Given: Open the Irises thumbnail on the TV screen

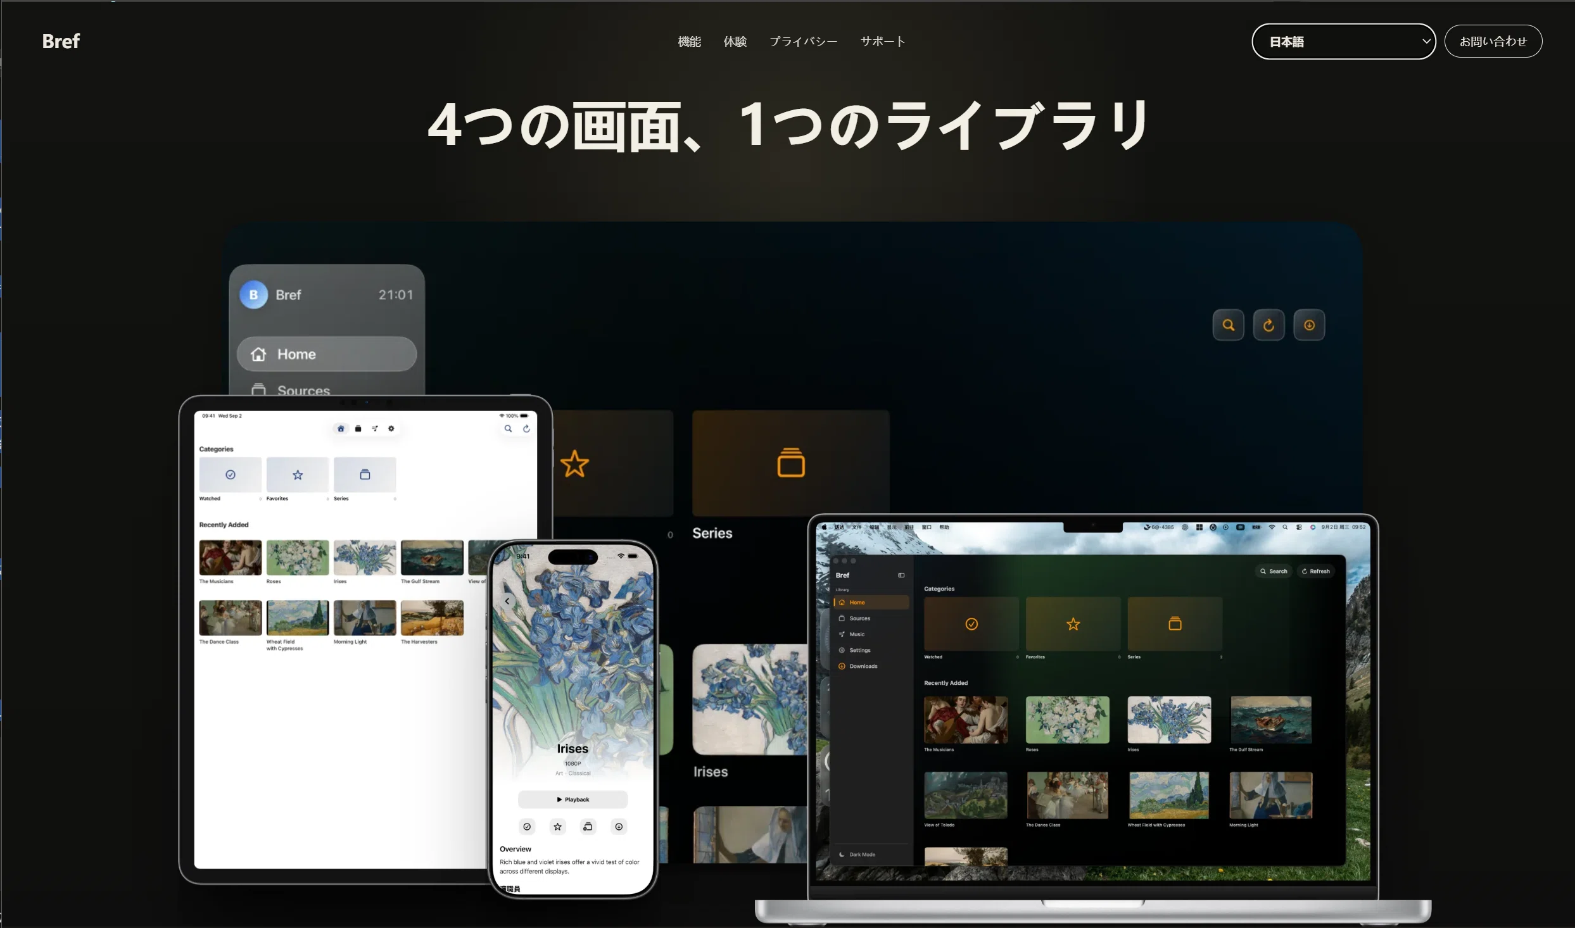Looking at the screenshot, I should click(x=750, y=699).
